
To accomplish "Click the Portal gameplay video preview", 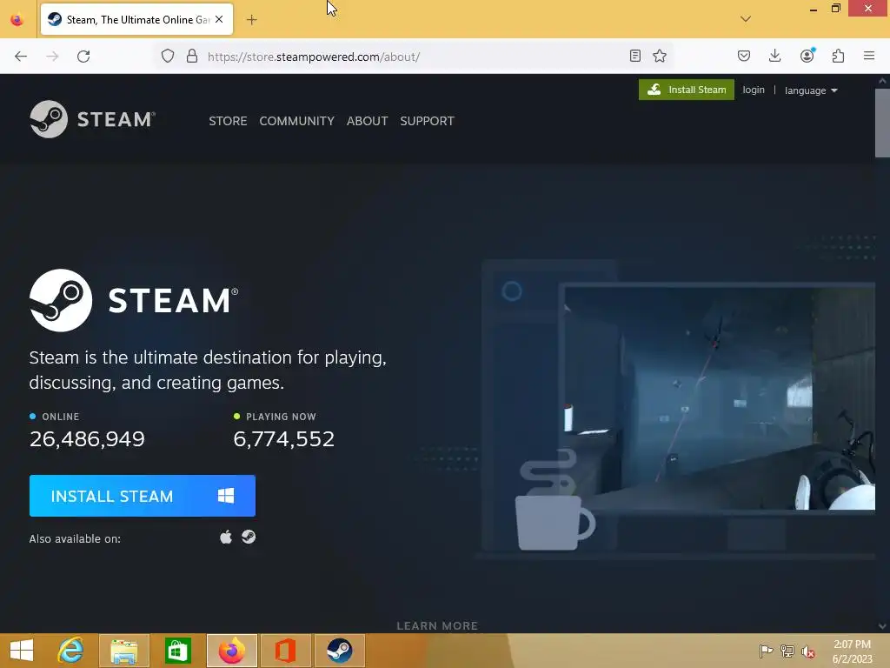I will (x=719, y=397).
